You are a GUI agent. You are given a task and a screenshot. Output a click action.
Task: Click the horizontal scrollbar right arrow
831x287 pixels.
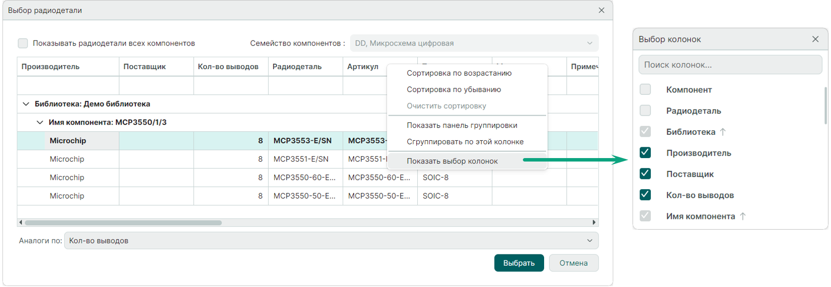(x=594, y=222)
